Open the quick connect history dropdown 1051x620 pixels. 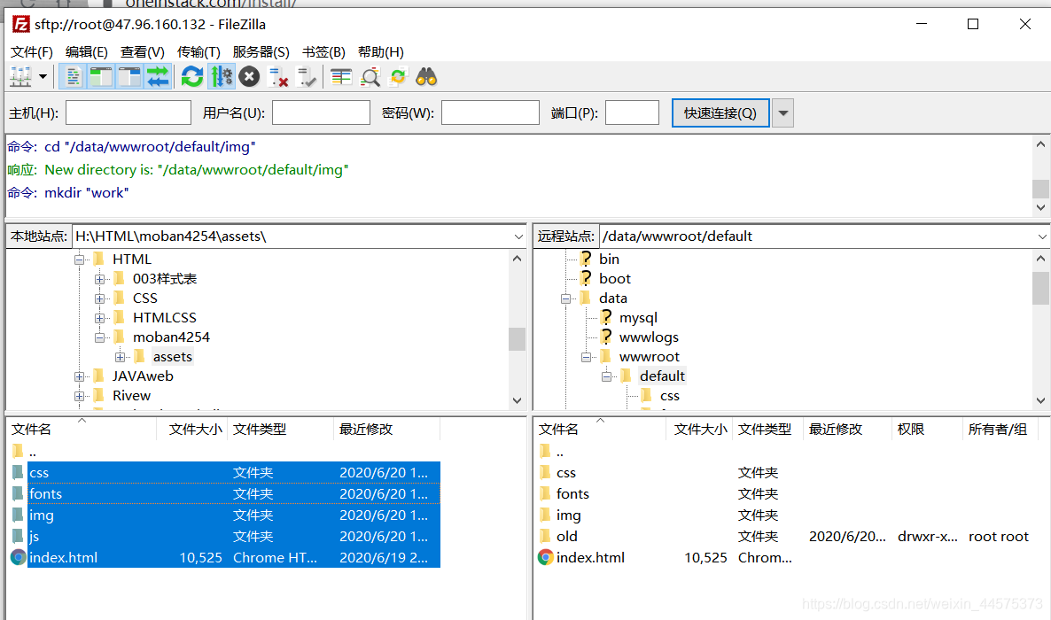pos(782,113)
